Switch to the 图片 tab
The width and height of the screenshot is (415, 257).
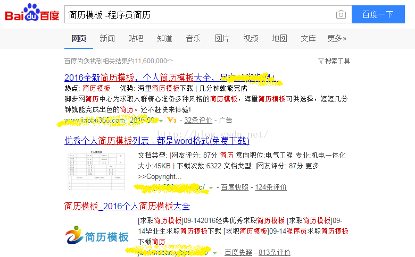222,39
